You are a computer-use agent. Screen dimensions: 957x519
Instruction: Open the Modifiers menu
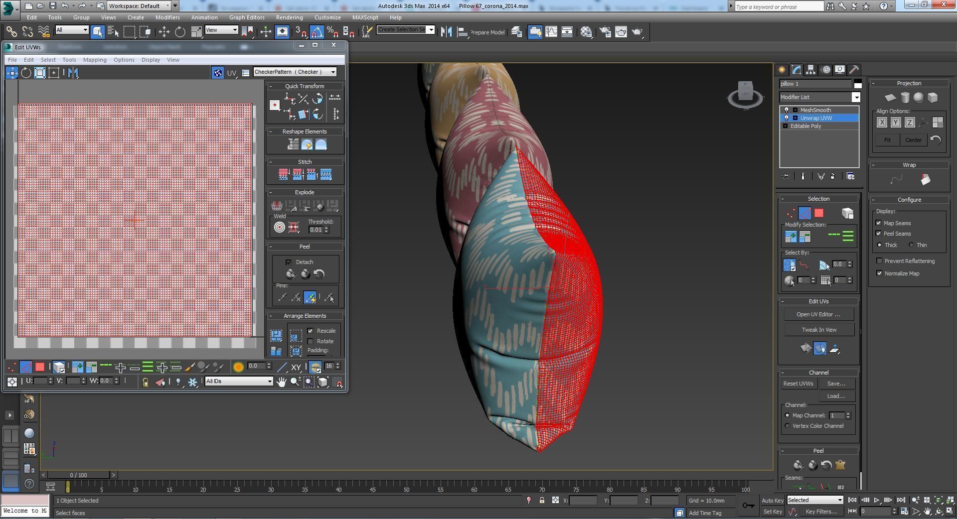click(x=167, y=17)
